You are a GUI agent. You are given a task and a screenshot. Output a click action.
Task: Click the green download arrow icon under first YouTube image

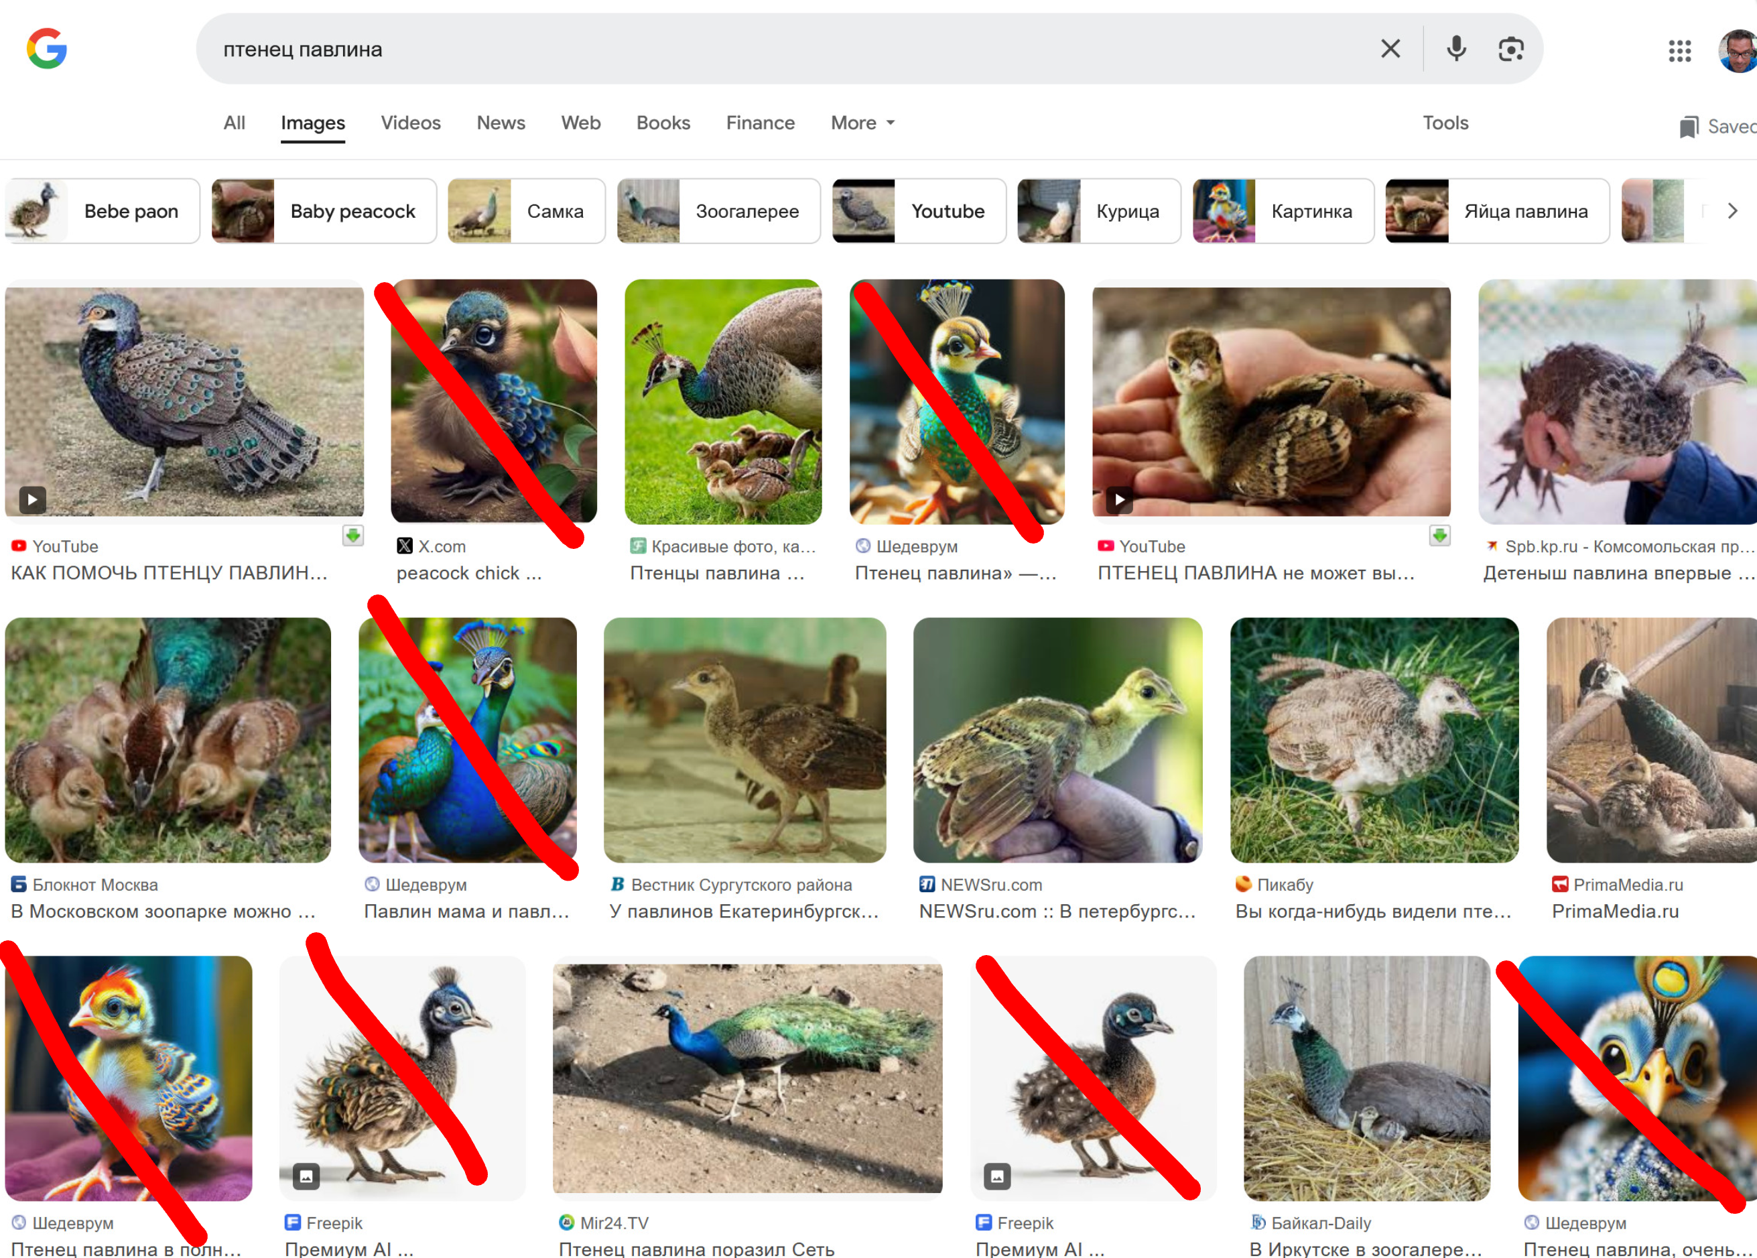[353, 536]
